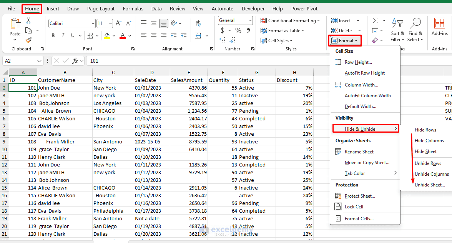Click the Orientation text angle icon
Image resolution: width=452 pixels, height=243 pixels.
pyautogui.click(x=174, y=23)
